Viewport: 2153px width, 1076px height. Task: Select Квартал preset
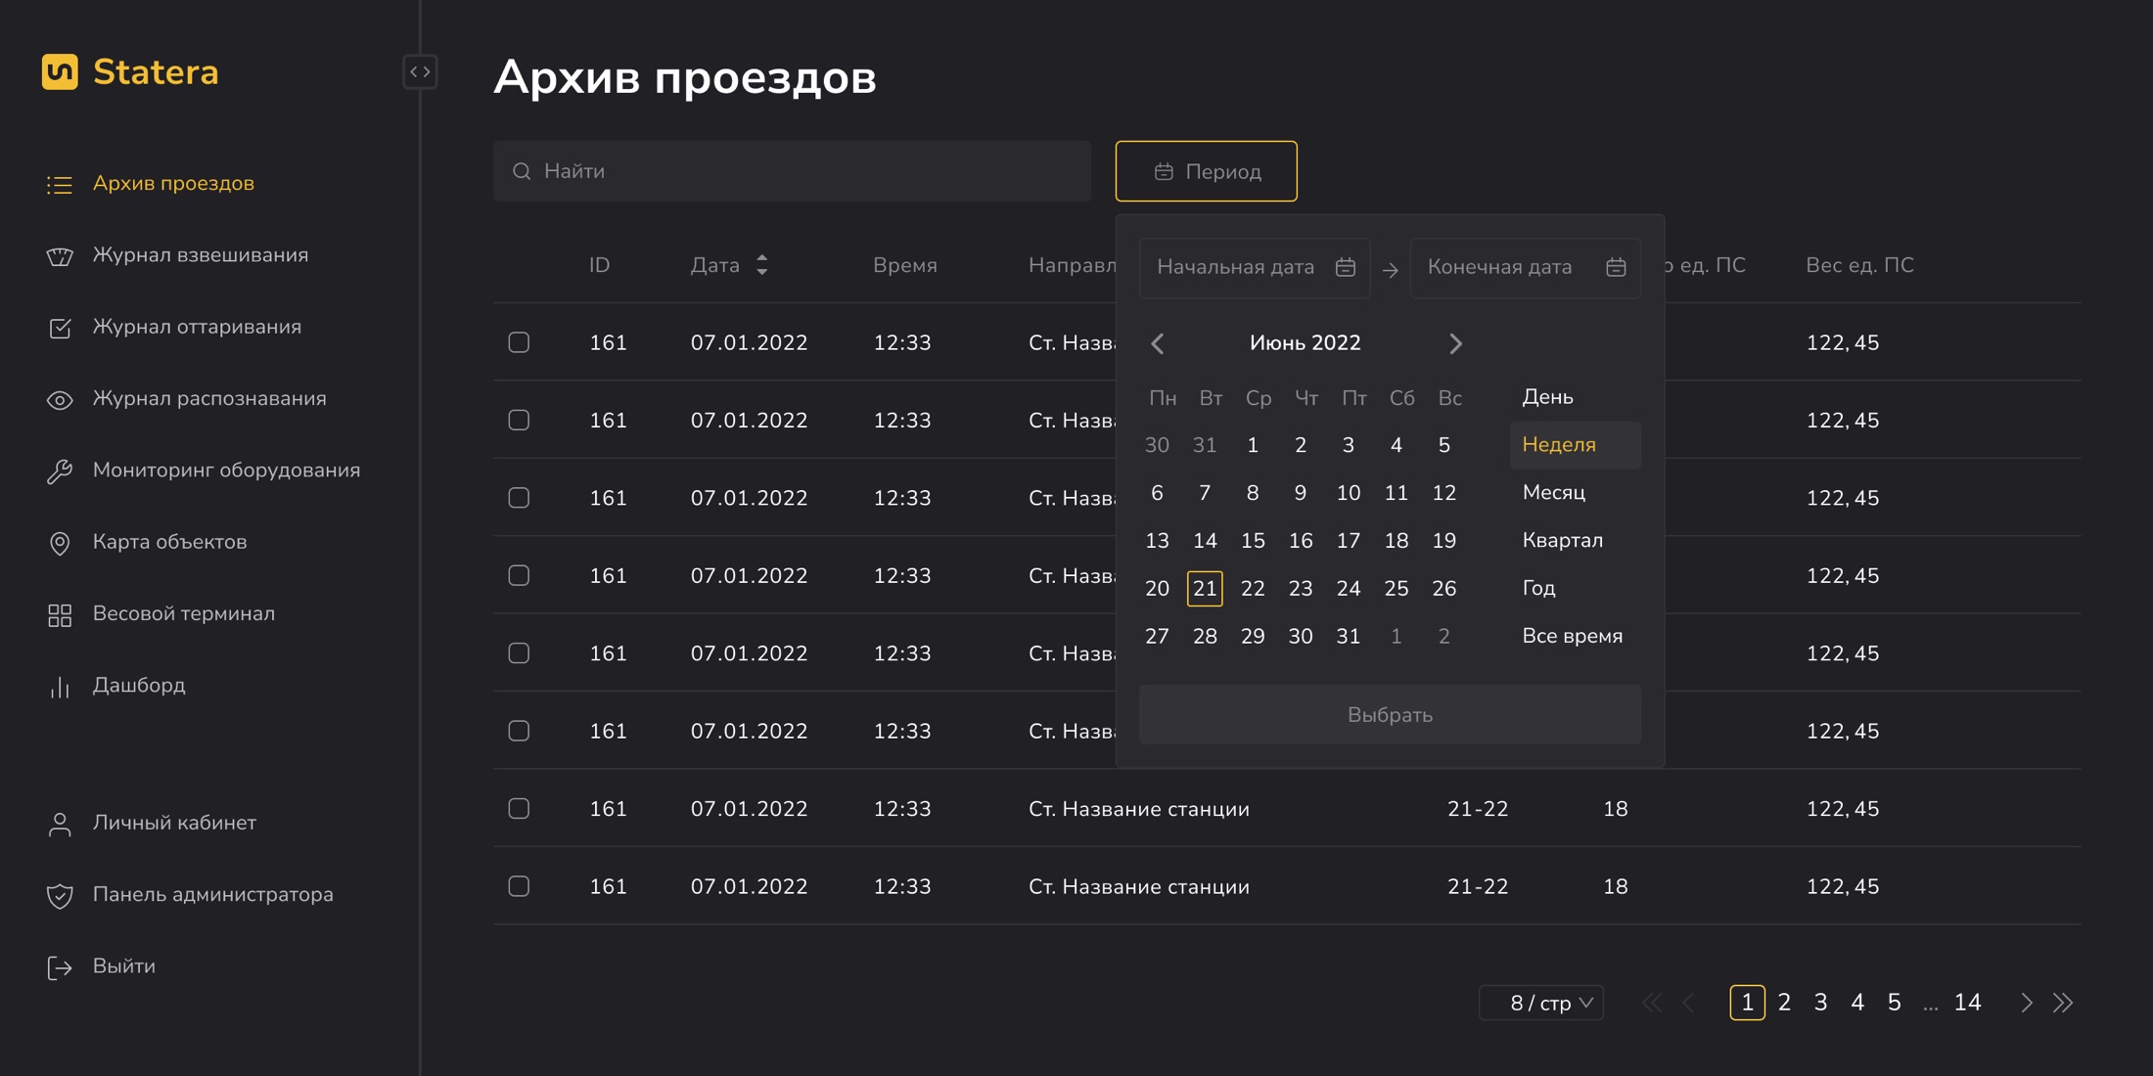pos(1575,540)
